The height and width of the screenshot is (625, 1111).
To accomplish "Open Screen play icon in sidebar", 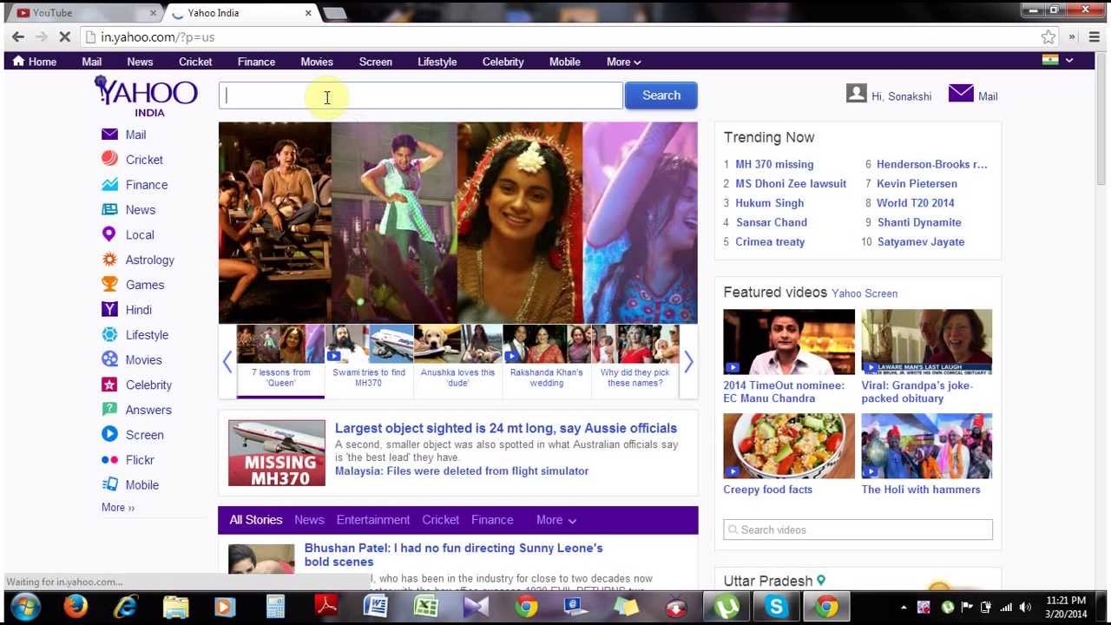I will click(109, 434).
